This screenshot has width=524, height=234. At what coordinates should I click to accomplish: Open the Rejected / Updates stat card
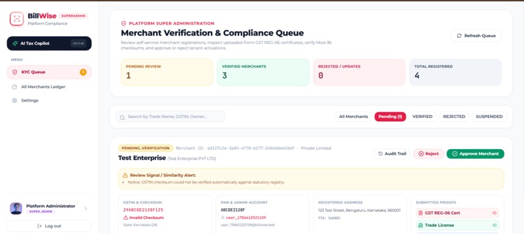pos(360,73)
